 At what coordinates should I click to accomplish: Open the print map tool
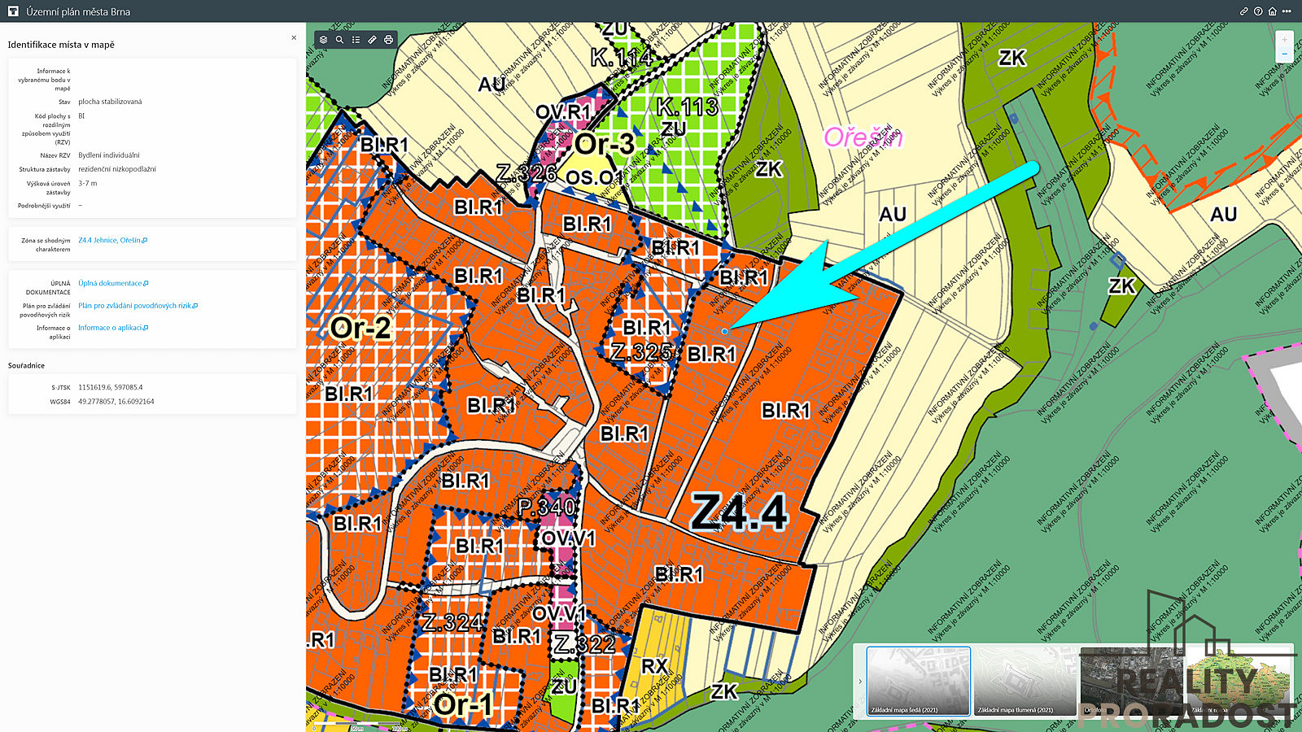[388, 39]
